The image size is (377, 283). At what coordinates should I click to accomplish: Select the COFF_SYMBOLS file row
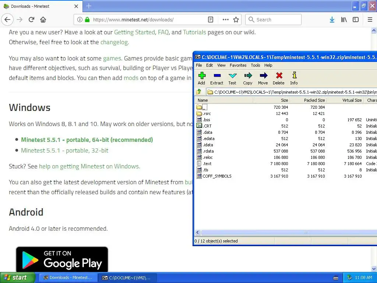coord(286,176)
